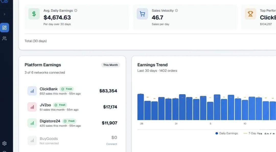Open settings gear icon in sidebar
Viewport: 276px width, 152px height.
[4, 143]
